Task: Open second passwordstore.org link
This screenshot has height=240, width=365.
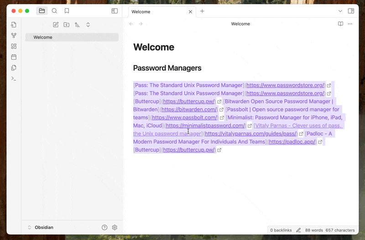Action: [286, 93]
